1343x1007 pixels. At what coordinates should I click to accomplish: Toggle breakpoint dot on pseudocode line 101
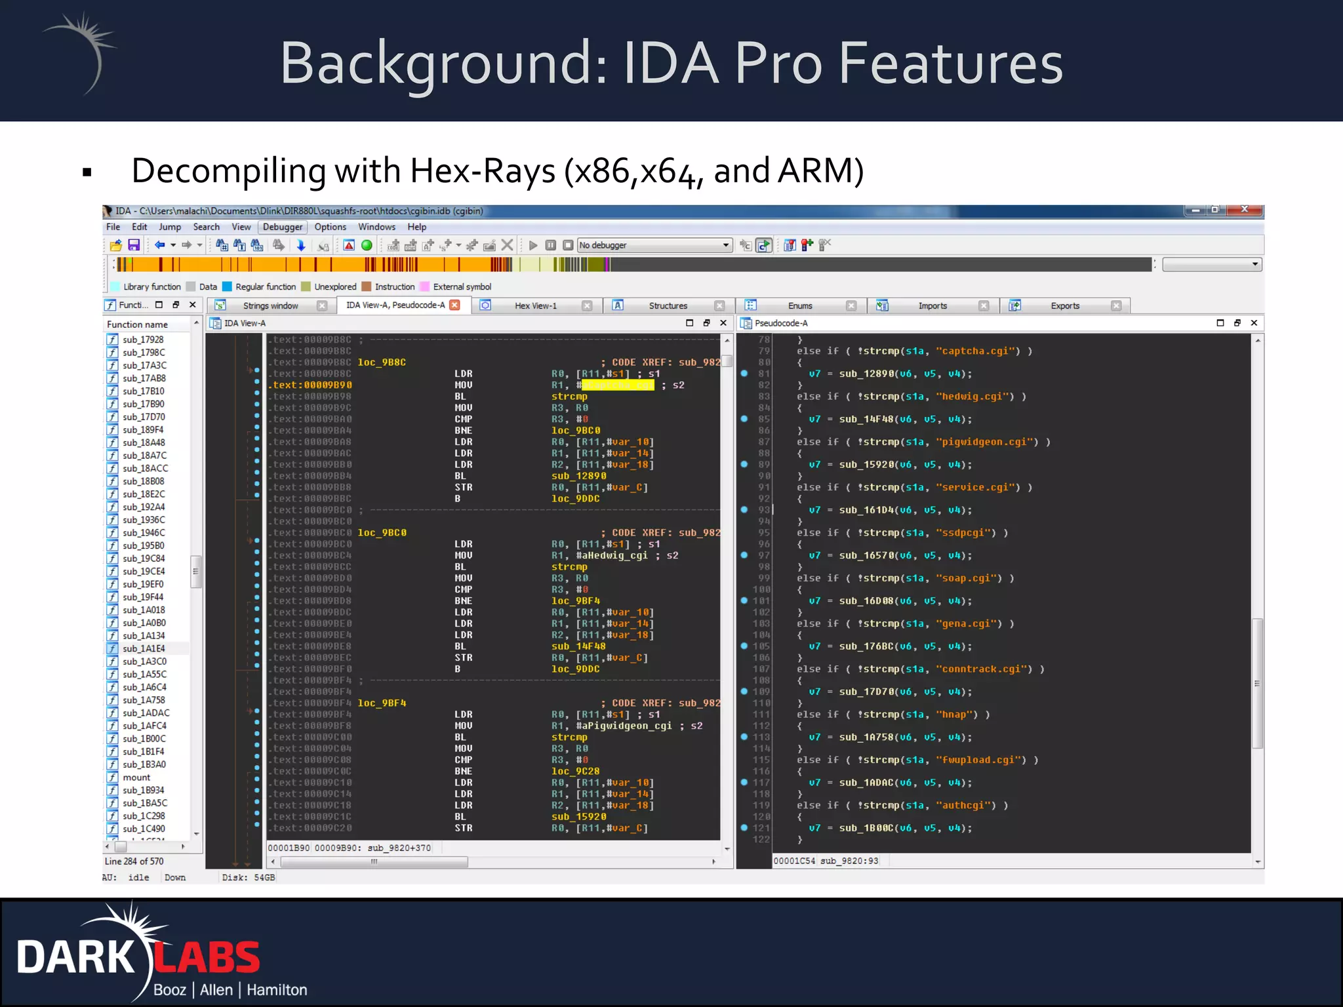744,601
